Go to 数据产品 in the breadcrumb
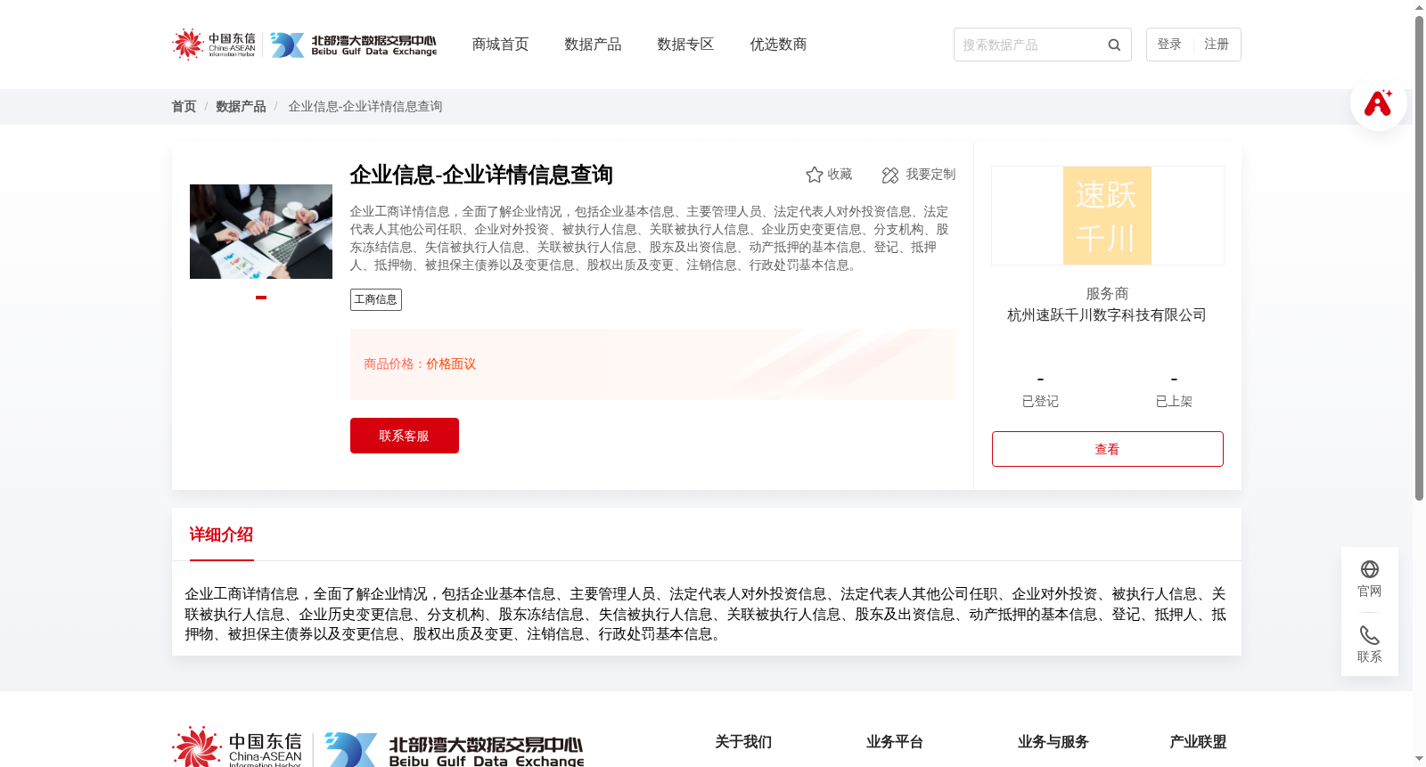The height and width of the screenshot is (767, 1426). pyautogui.click(x=241, y=106)
